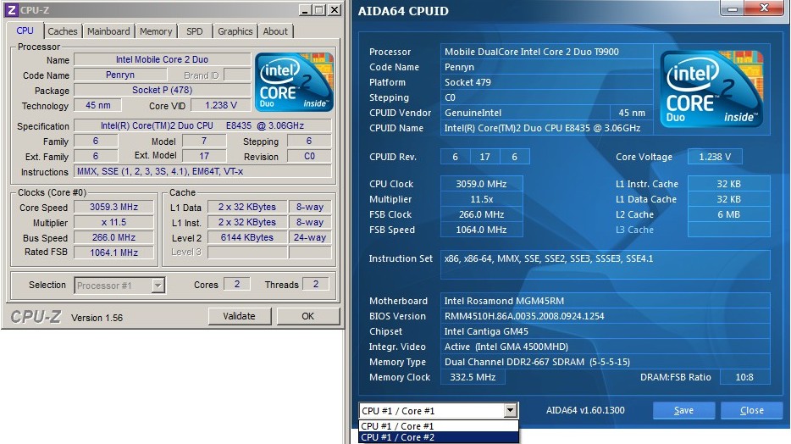Open the Mainboard tab
The height and width of the screenshot is (444, 791).
tap(108, 31)
